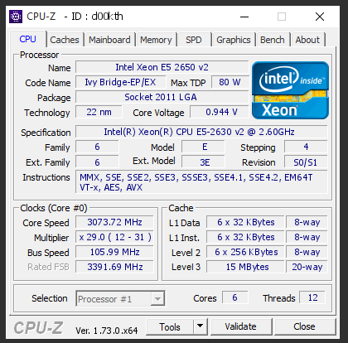
Task: View the Graphics tab
Action: point(234,40)
